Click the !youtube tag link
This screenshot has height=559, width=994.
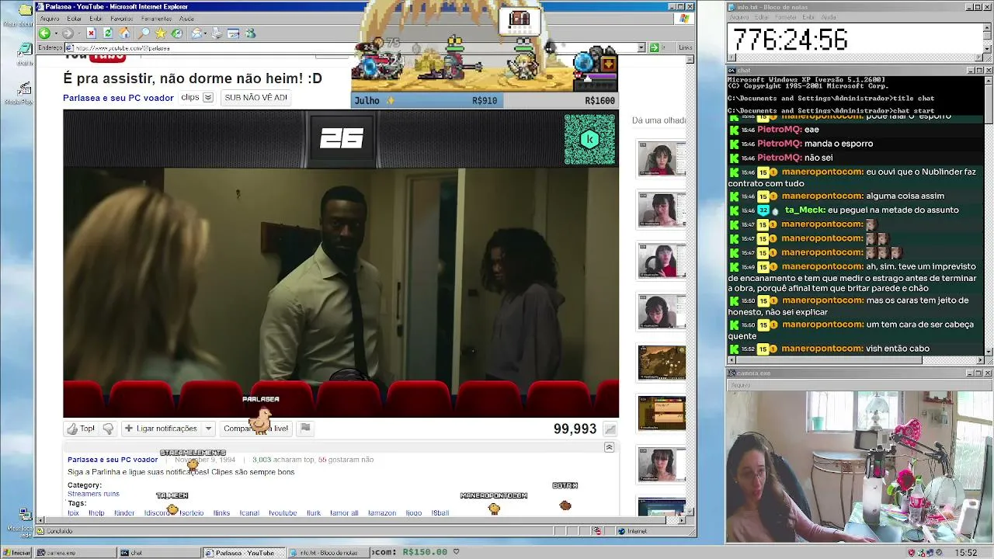click(283, 513)
